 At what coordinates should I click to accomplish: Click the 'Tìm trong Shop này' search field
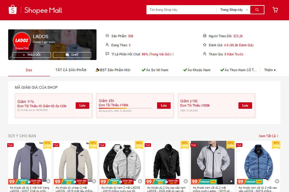(181, 10)
